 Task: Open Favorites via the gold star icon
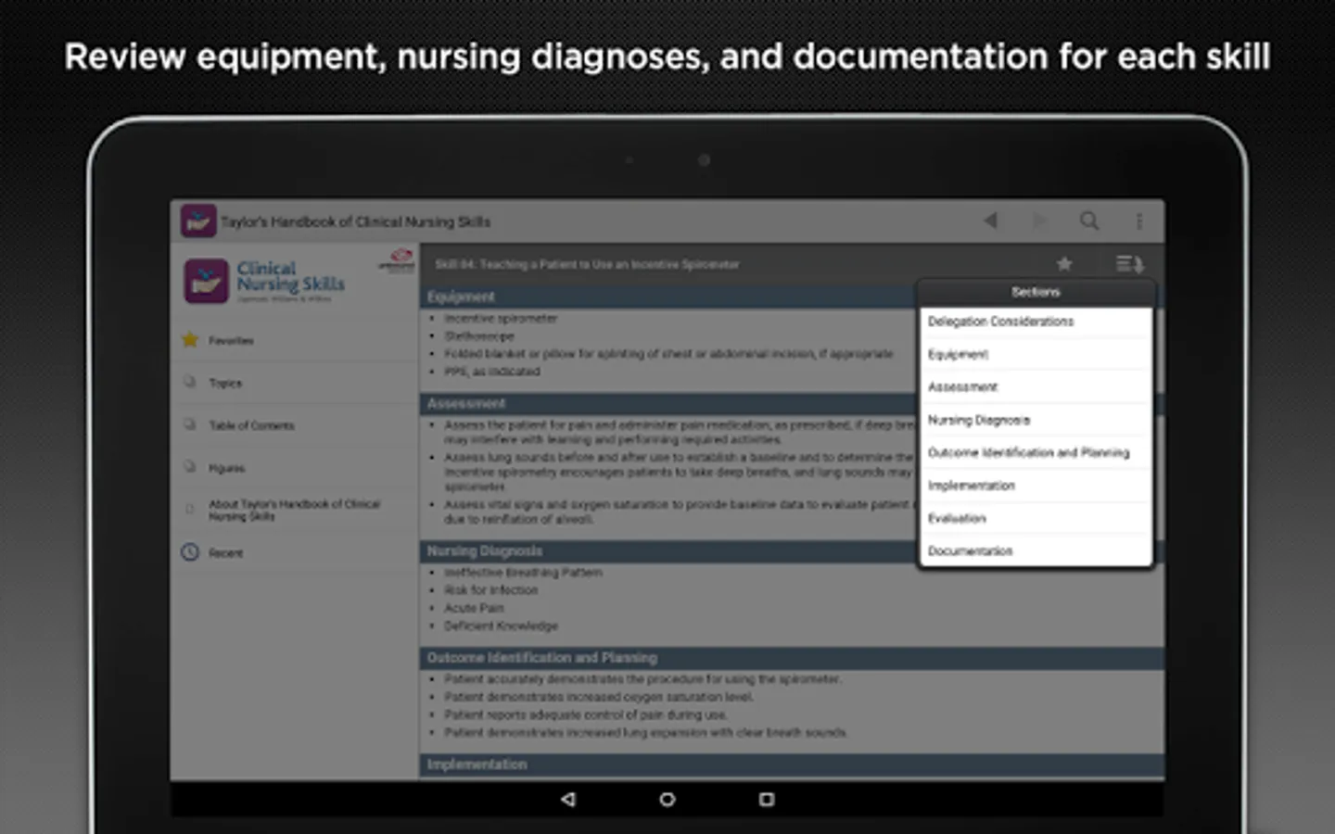tap(190, 340)
